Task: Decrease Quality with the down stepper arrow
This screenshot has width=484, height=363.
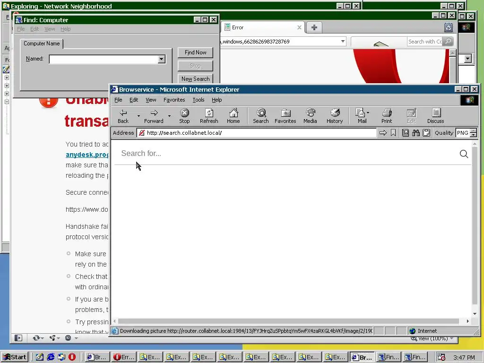Action: point(474,135)
